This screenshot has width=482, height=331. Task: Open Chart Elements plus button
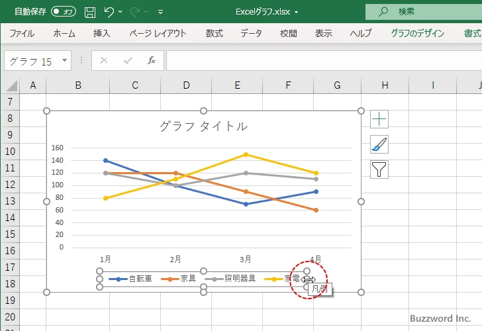coord(379,119)
